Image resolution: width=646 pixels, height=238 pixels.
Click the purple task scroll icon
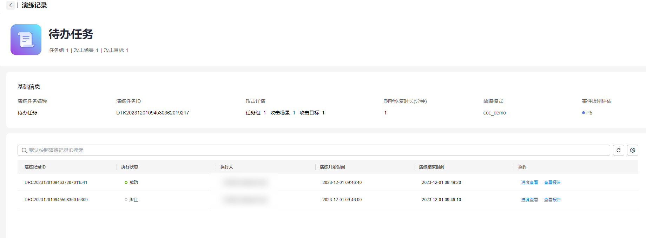pyautogui.click(x=26, y=40)
